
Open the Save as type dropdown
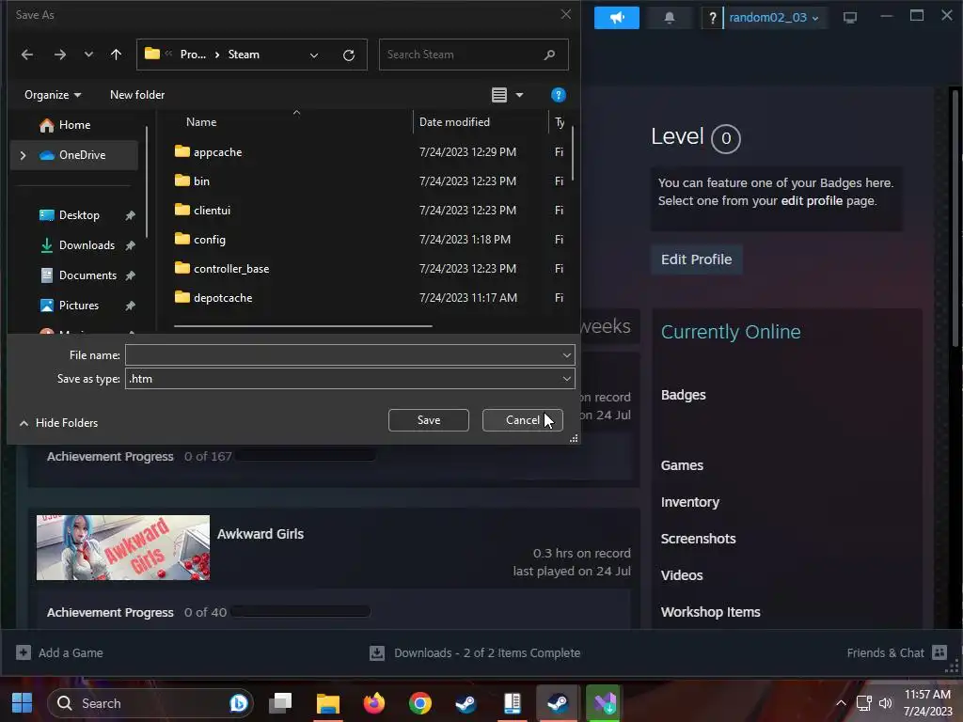(x=350, y=379)
